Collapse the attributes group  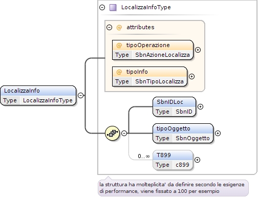pos(109,27)
